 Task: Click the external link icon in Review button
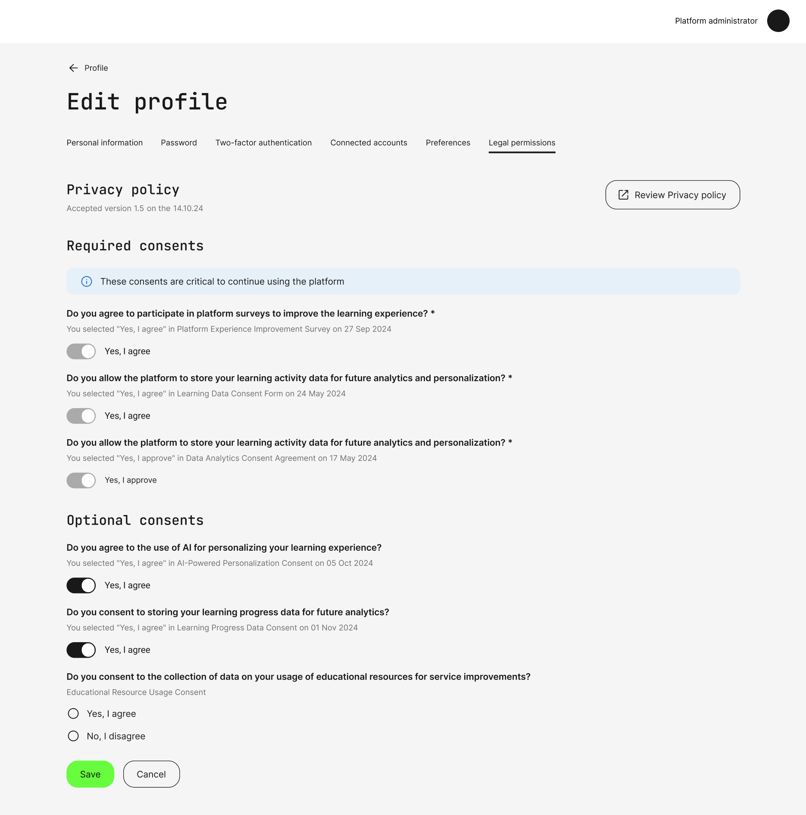pos(623,195)
